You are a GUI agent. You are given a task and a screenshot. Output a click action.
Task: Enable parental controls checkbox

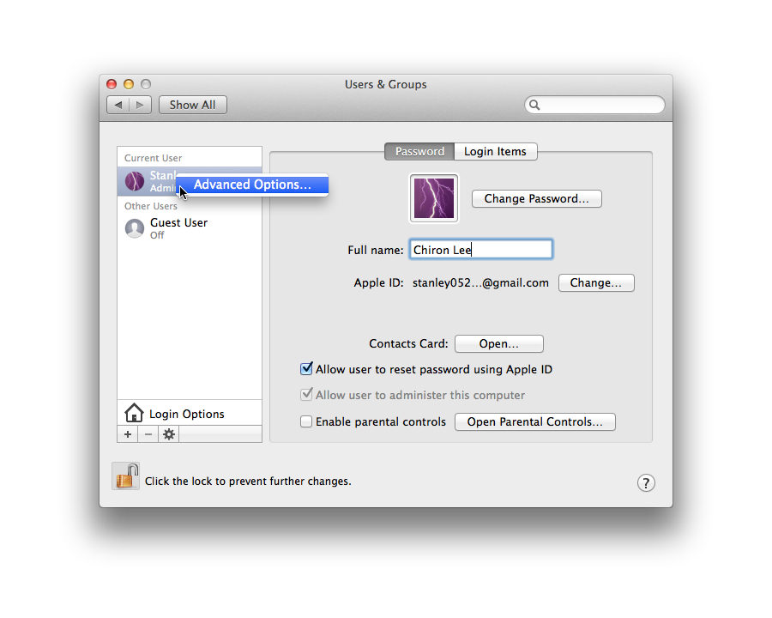(306, 421)
